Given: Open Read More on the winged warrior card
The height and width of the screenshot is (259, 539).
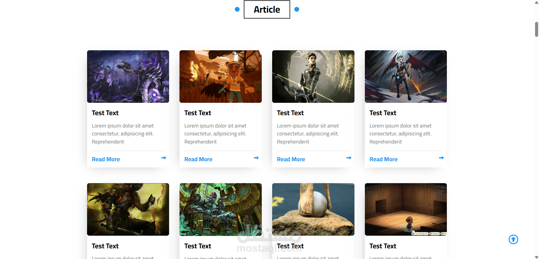Looking at the screenshot, I should point(383,159).
